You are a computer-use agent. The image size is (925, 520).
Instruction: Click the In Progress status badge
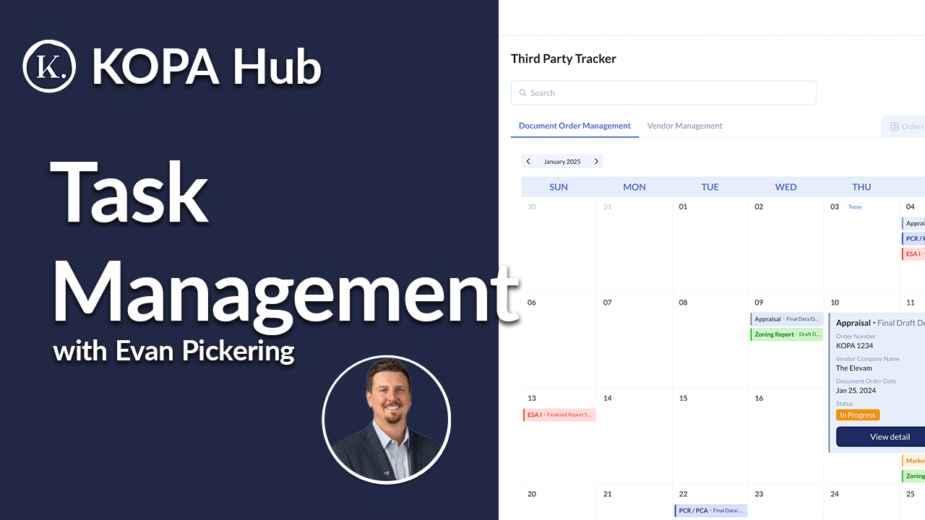(858, 415)
